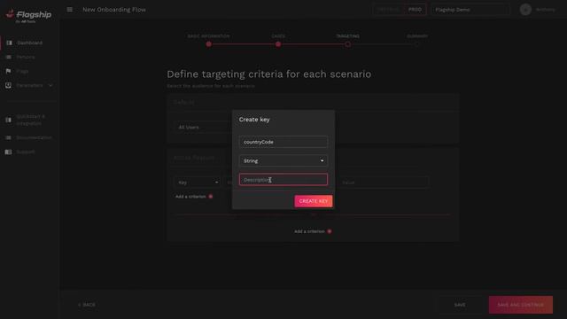This screenshot has width=567, height=319.
Task: Go to Basic Information step marker
Action: [209, 44]
